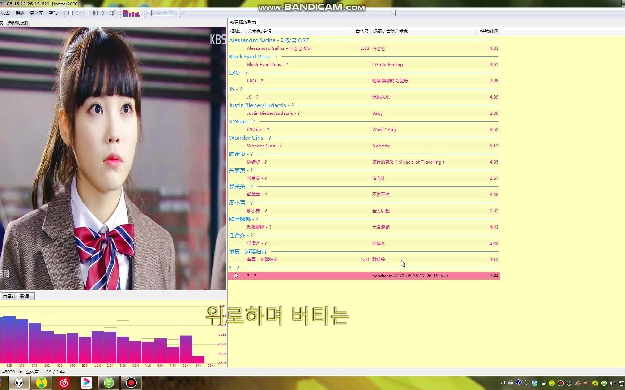Screen dimensions: 625x390
Task: Pause playback with the pause icon
Action: pyautogui.click(x=87, y=13)
